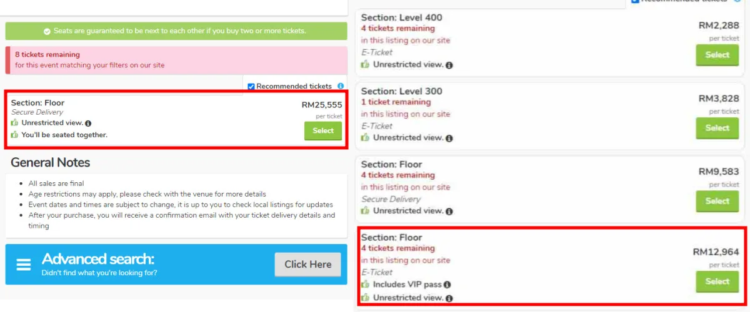Select the RM25,555 Floor section ticket
The height and width of the screenshot is (312, 750).
pos(323,130)
